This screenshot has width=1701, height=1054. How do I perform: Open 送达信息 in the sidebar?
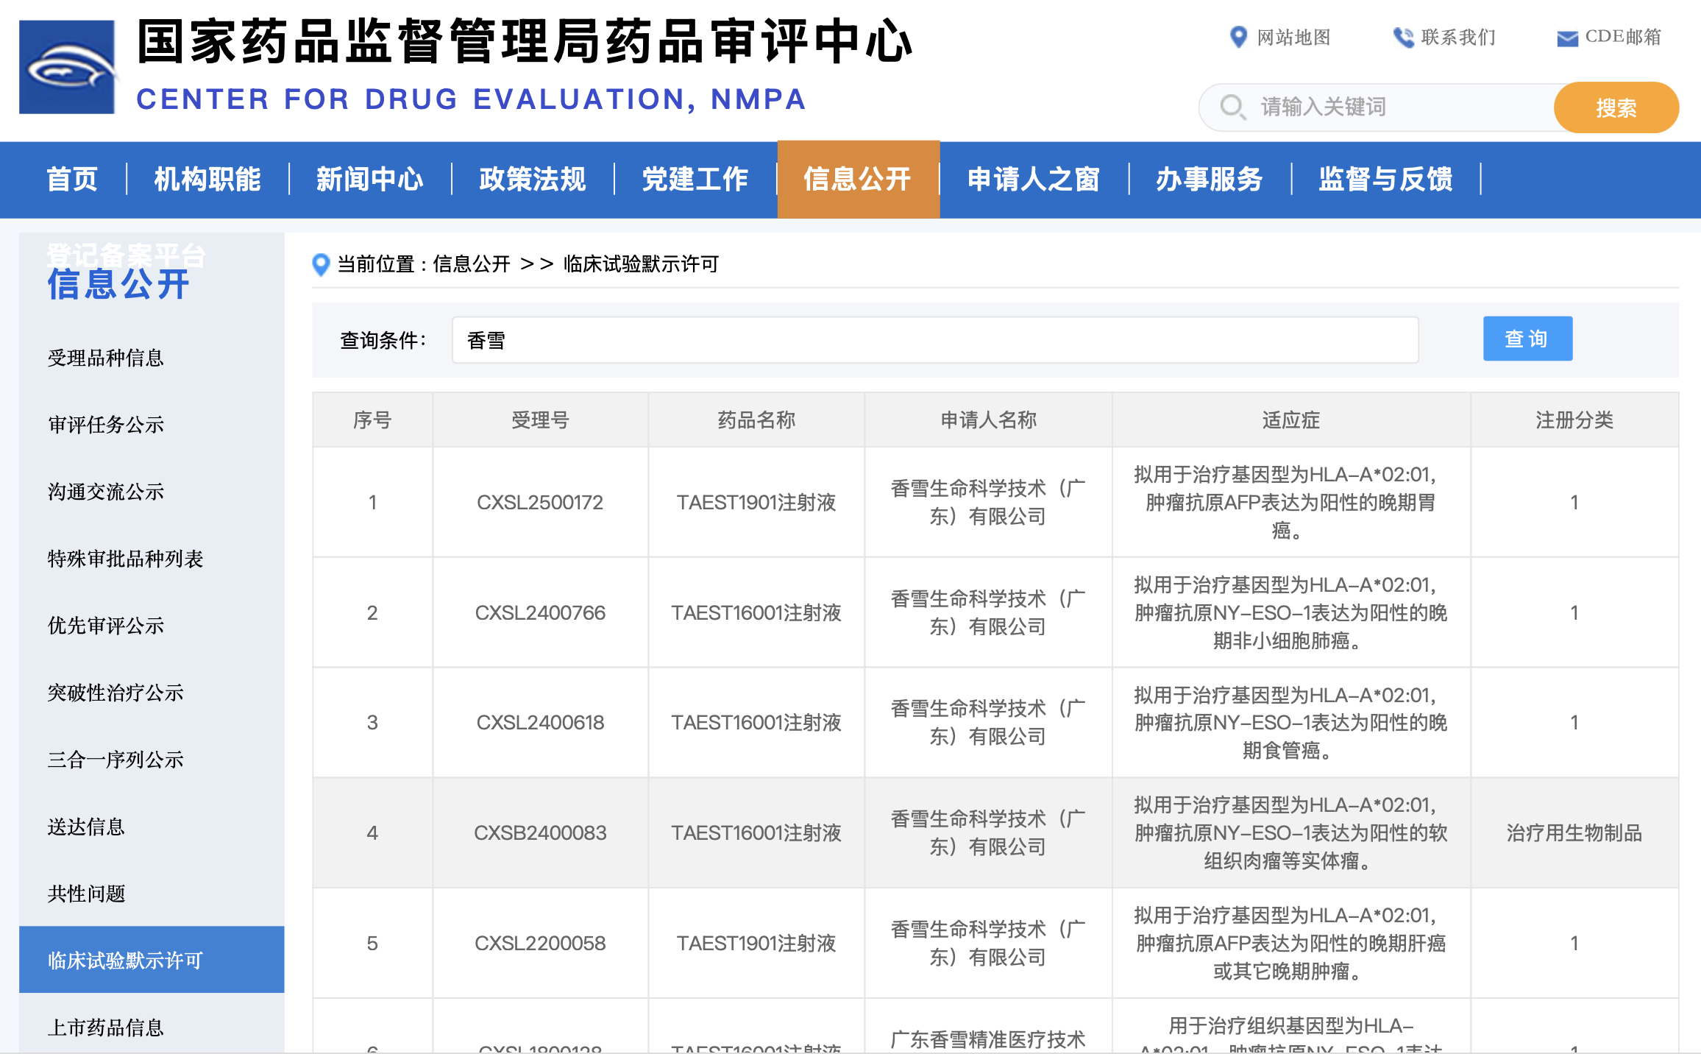pos(87,827)
